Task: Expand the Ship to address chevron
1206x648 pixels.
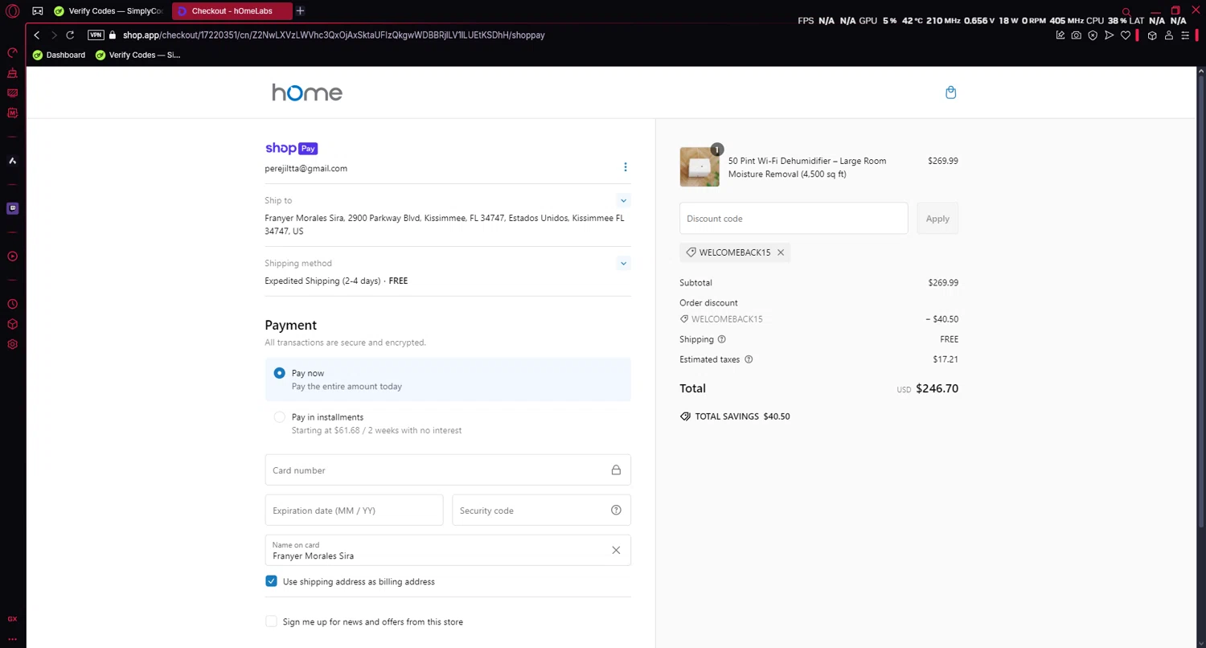Action: [623, 200]
